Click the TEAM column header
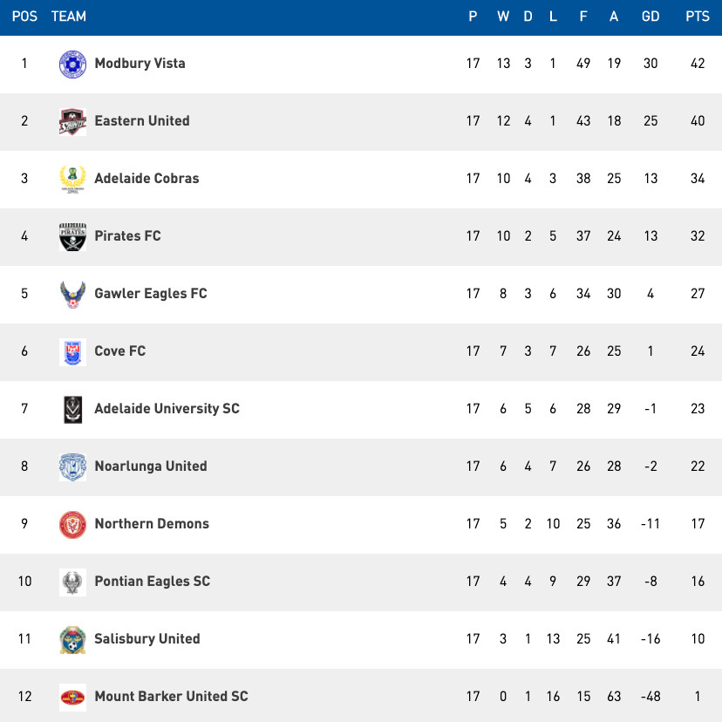Viewport: 722px width, 722px height. (x=69, y=17)
